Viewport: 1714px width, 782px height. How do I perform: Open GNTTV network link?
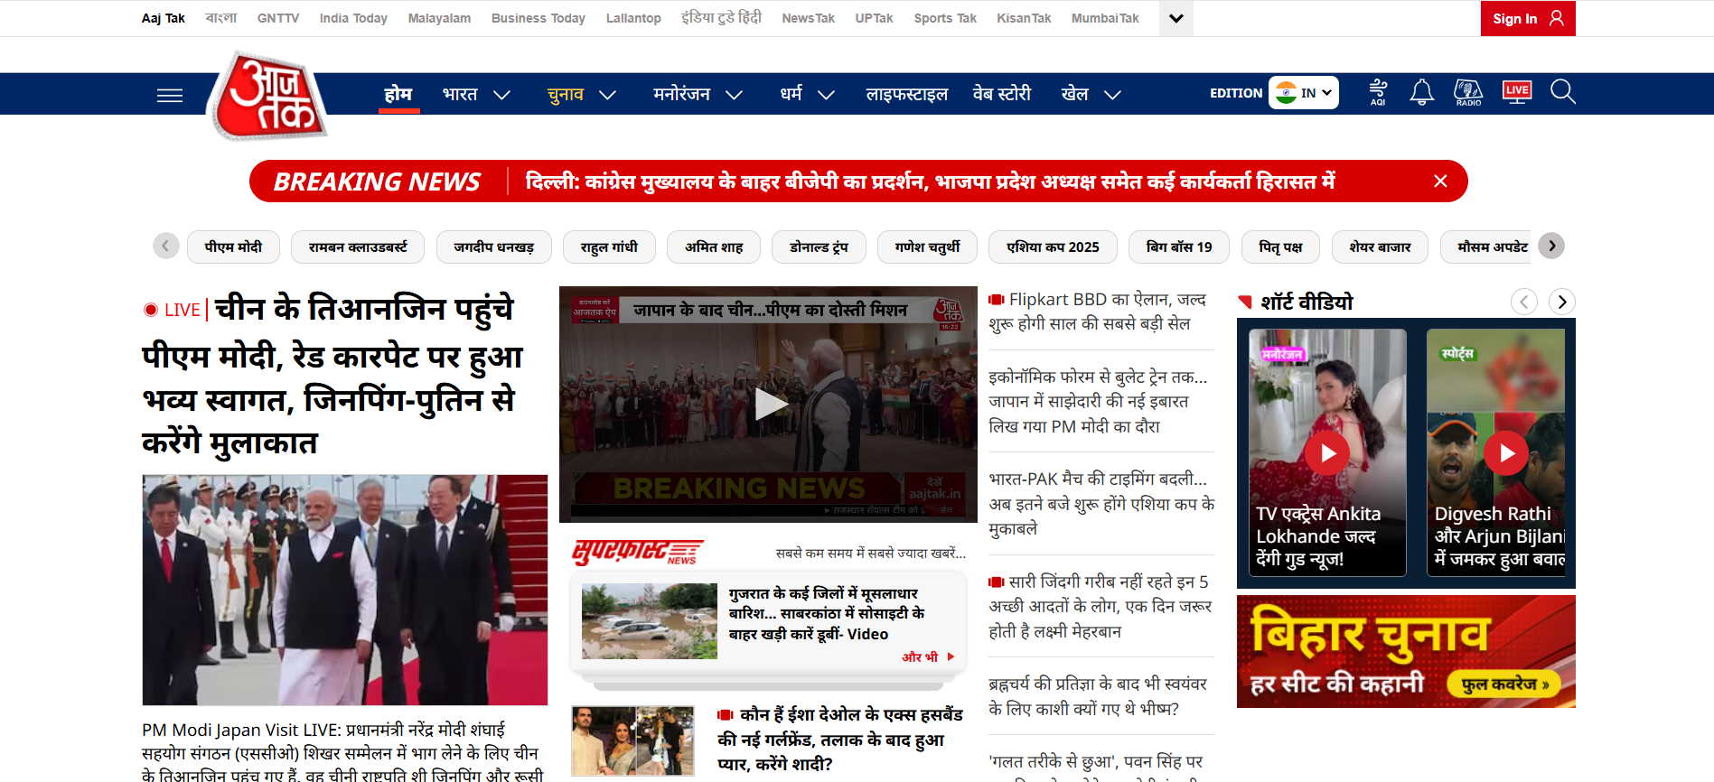coord(278,18)
